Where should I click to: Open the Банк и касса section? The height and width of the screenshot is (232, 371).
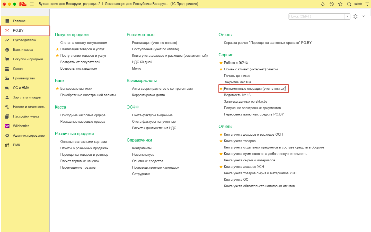(x=23, y=50)
